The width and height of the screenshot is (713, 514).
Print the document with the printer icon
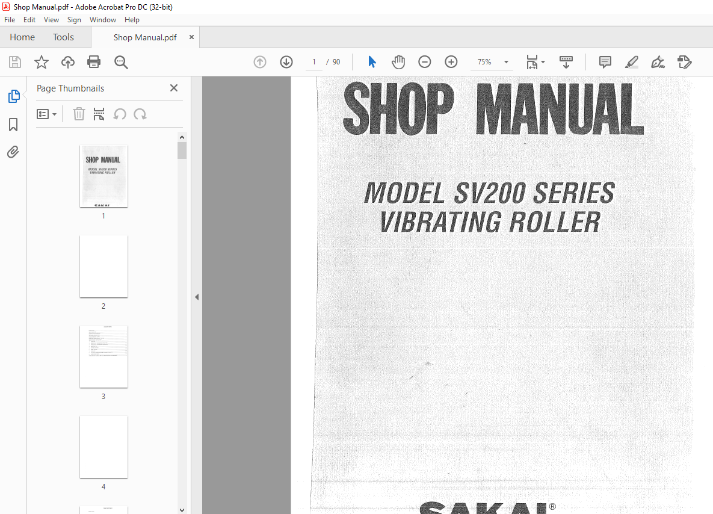coord(94,62)
